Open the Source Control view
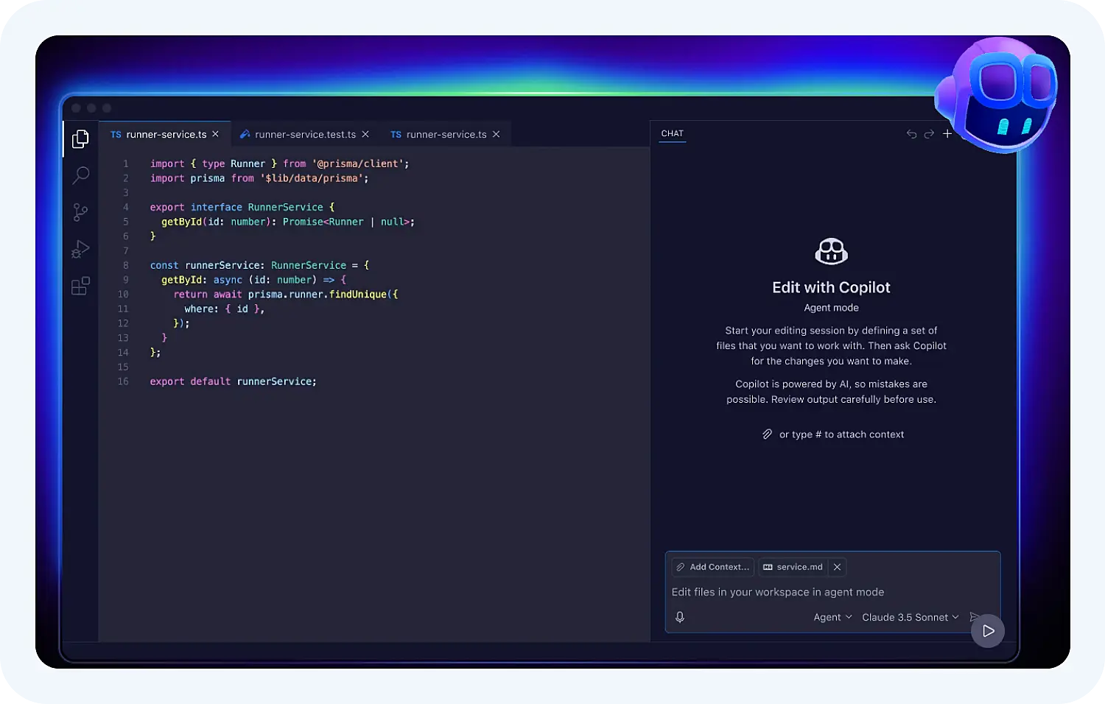The width and height of the screenshot is (1105, 704). (80, 212)
